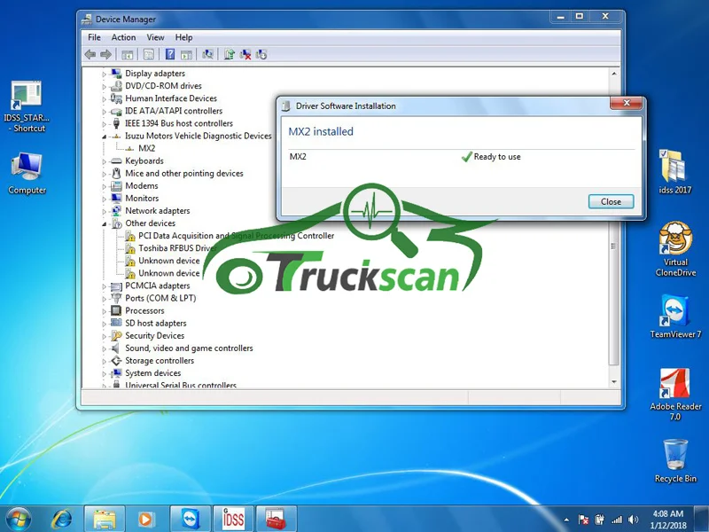Click the Forward arrow in Device Manager toolbar
This screenshot has height=532, width=709.
(105, 55)
